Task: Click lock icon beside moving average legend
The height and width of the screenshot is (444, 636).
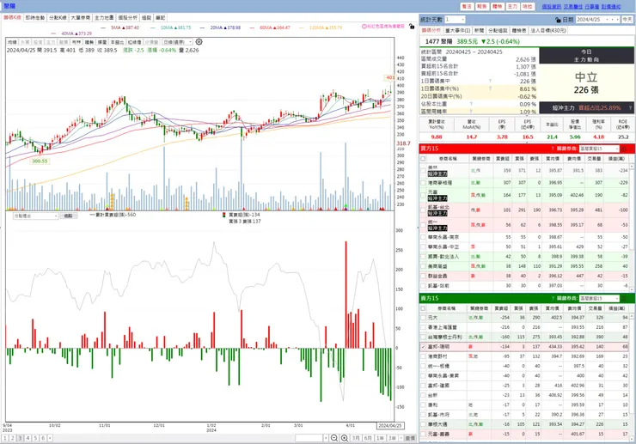Action: click(412, 27)
